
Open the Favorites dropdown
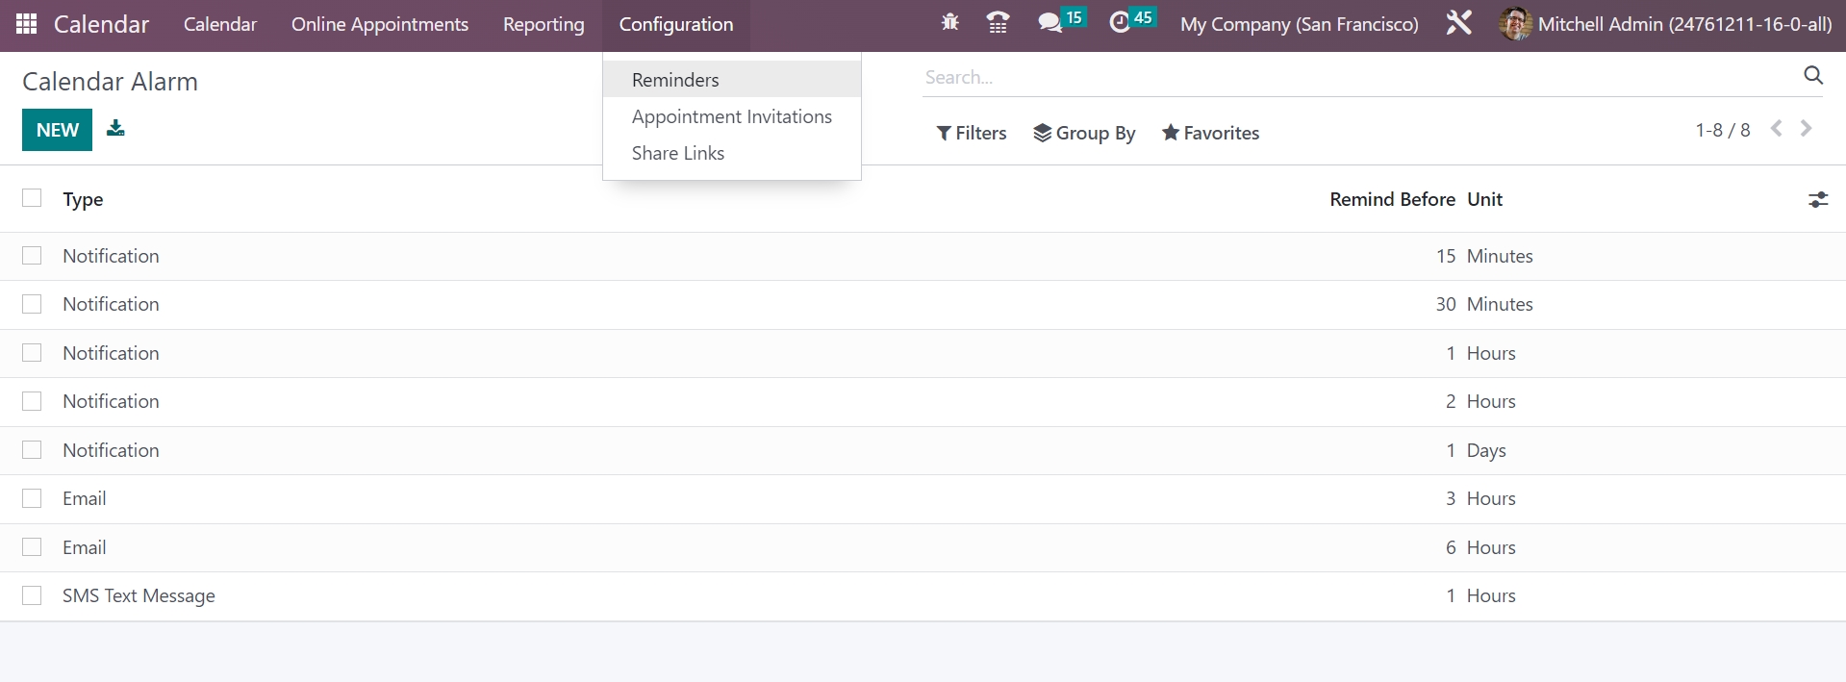click(x=1210, y=133)
